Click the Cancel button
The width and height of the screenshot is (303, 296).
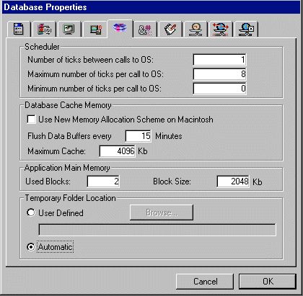[x=205, y=282]
